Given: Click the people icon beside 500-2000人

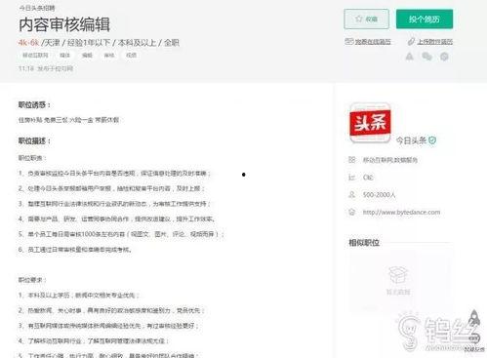Looking at the screenshot, I should pos(351,194).
